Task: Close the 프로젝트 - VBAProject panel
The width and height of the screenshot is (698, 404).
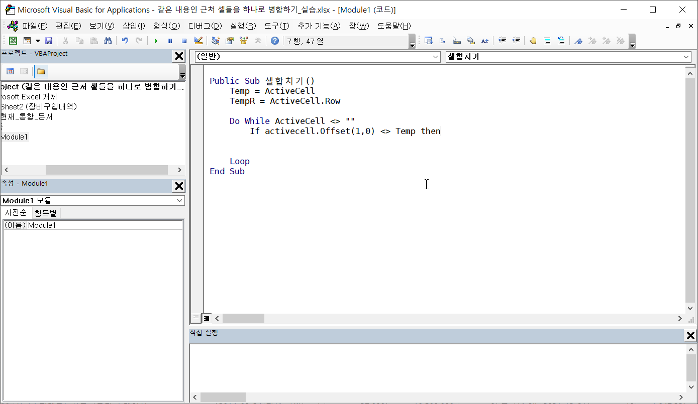Action: (x=179, y=56)
